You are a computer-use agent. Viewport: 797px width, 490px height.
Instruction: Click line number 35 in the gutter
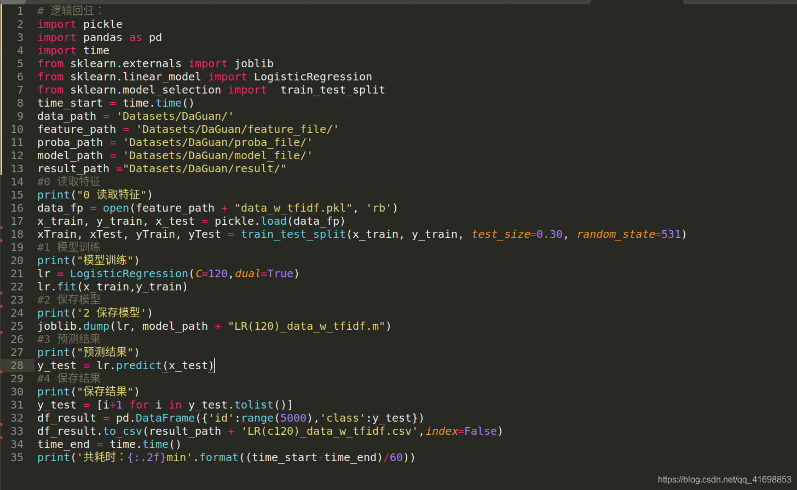pos(17,457)
